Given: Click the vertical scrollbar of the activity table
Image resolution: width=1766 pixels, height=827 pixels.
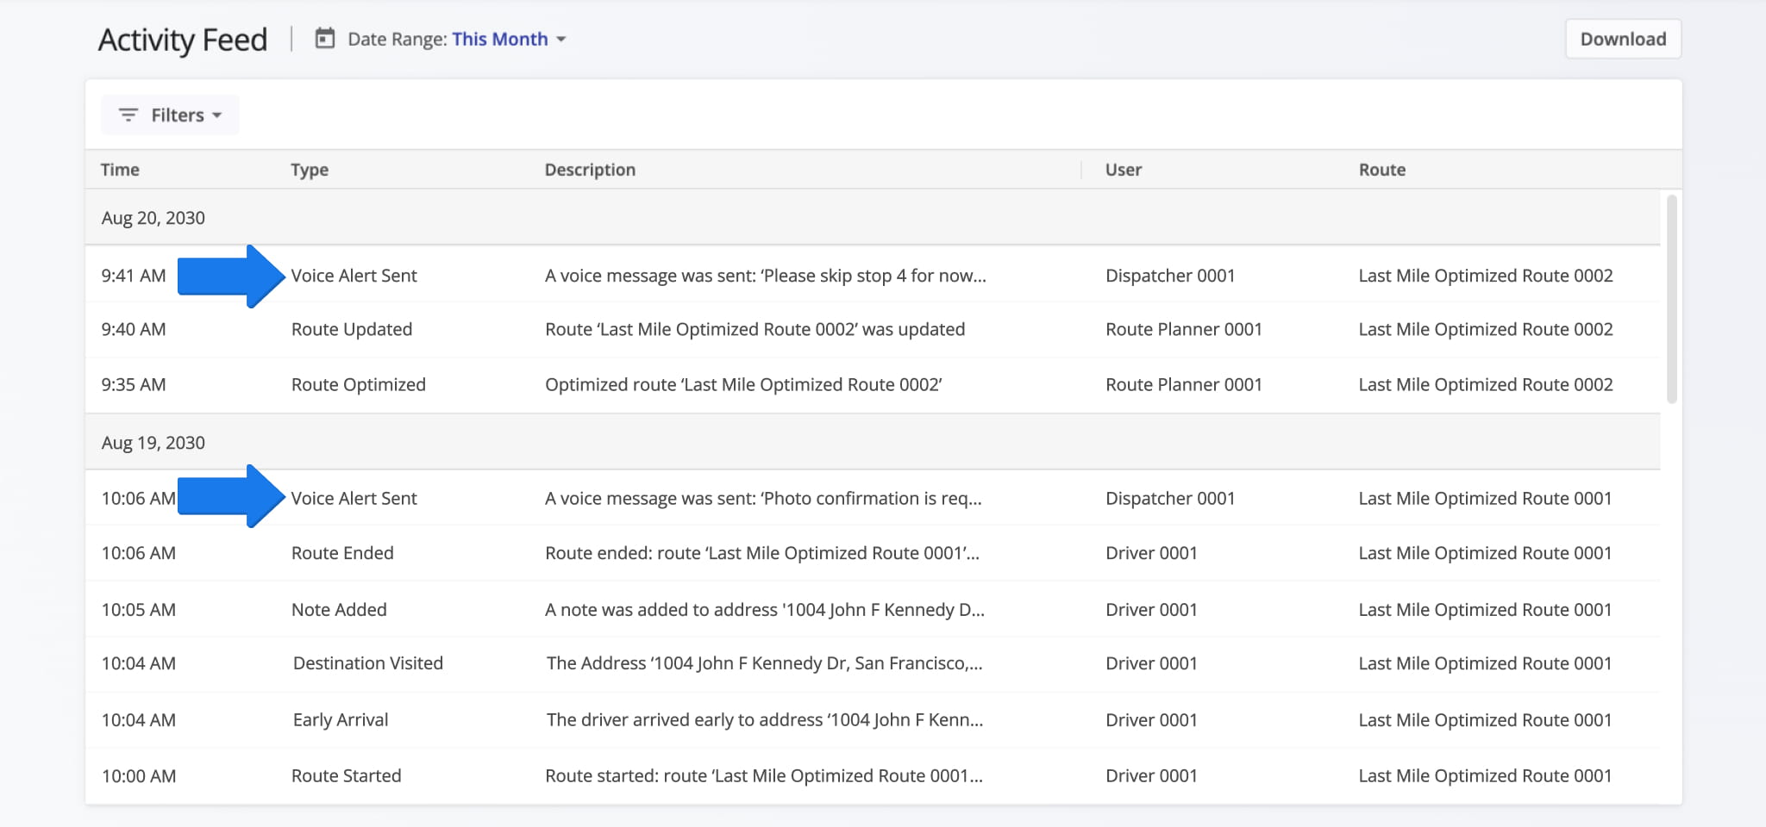Looking at the screenshot, I should point(1672,299).
